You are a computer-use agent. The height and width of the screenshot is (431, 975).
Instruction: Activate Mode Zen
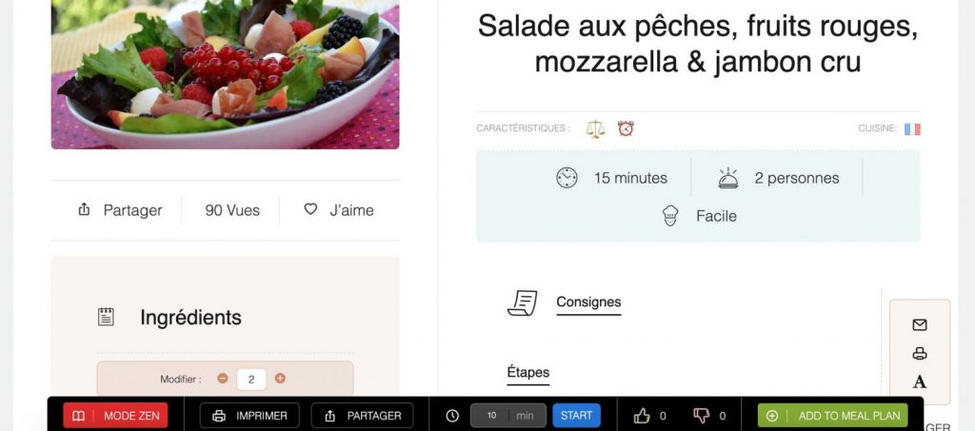[115, 416]
